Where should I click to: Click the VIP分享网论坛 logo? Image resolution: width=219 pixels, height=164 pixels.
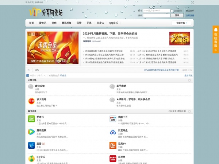tap(46, 12)
